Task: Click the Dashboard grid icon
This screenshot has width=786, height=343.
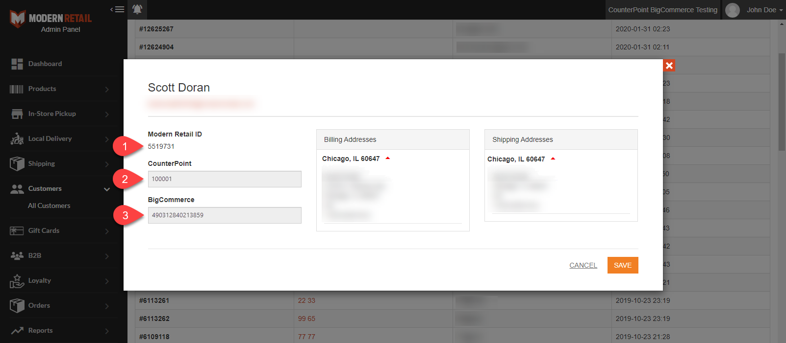Action: (17, 64)
